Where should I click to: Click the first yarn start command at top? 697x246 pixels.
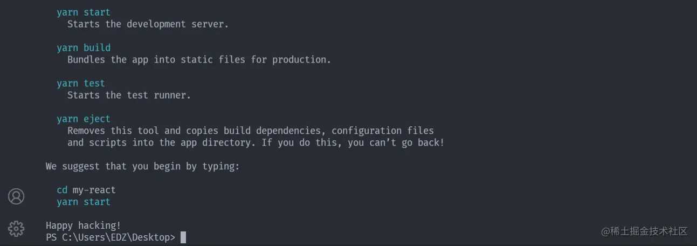pyautogui.click(x=84, y=12)
